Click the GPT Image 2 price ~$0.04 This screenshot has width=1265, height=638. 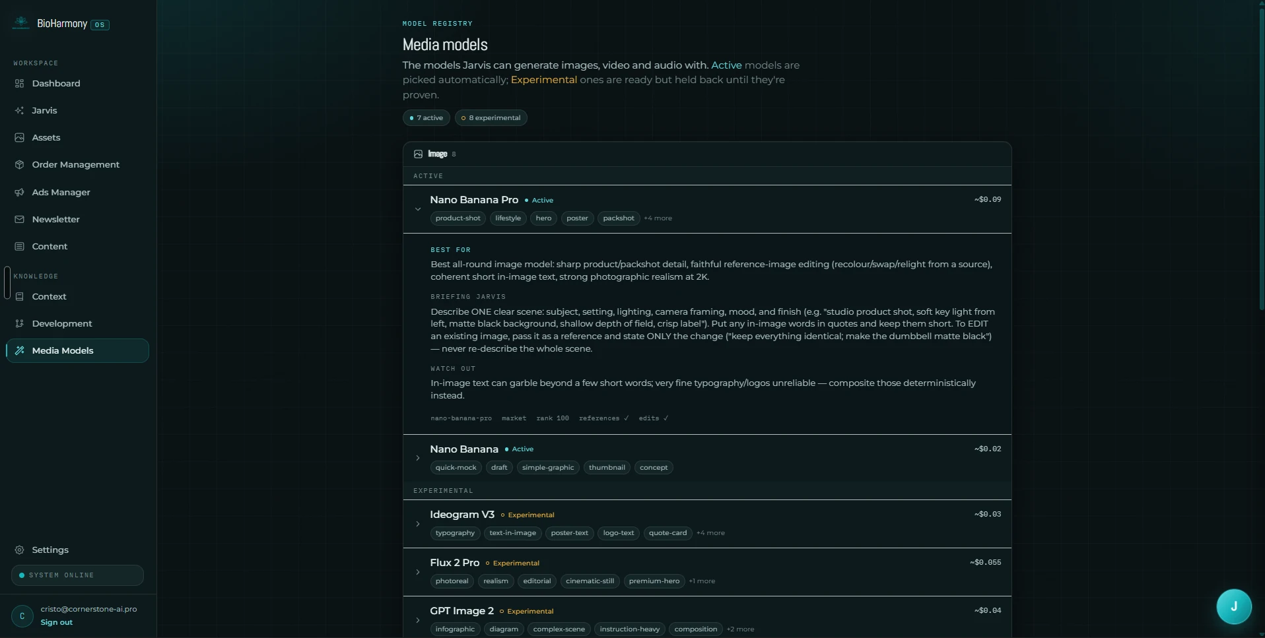pos(988,611)
